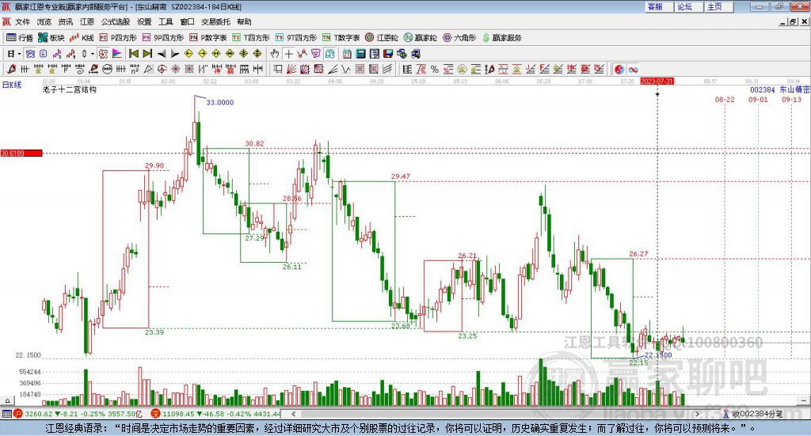
Task: Select the percent % line tool
Action: point(435,69)
